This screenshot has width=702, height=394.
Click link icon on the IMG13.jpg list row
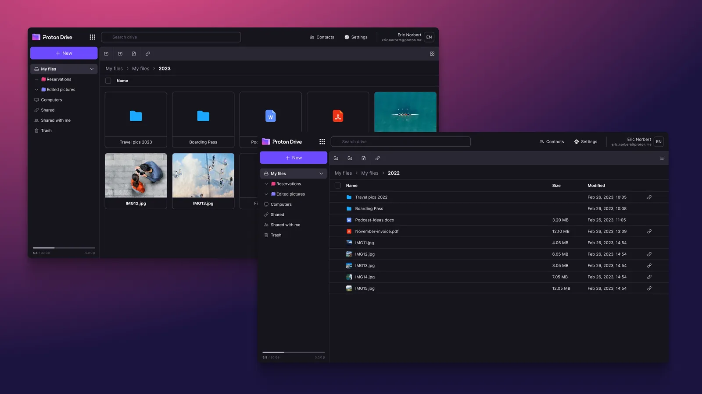click(x=649, y=266)
